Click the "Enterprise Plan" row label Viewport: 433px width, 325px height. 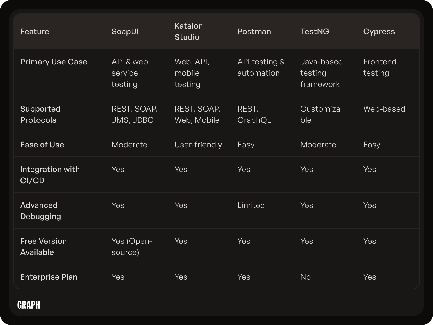pos(49,277)
